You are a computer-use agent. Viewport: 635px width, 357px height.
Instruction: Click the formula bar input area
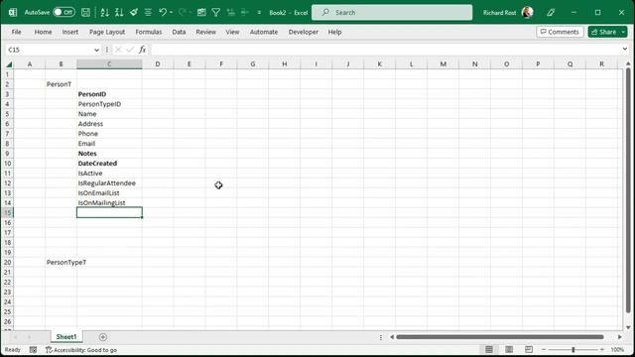385,50
